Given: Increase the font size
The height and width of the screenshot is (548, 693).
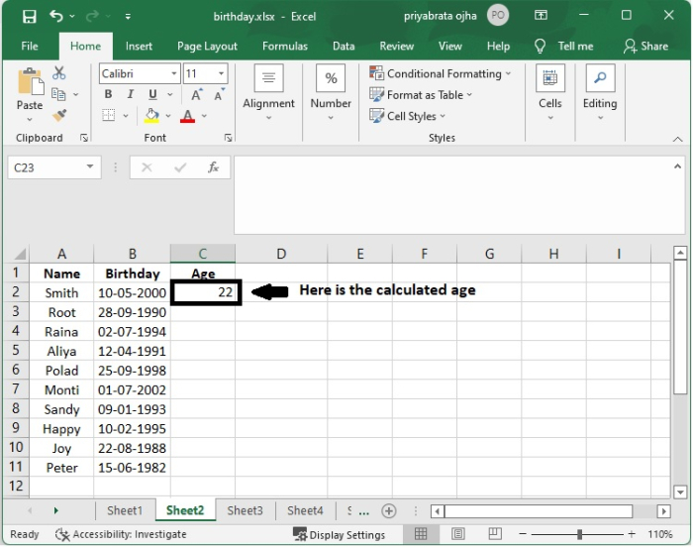Looking at the screenshot, I should [x=196, y=95].
